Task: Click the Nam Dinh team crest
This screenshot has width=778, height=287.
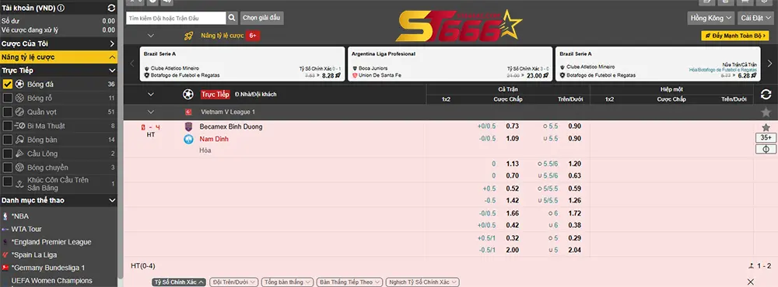Action: point(188,139)
